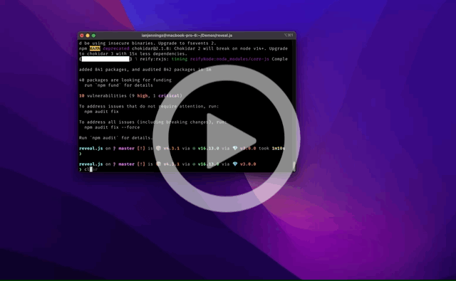Image resolution: width=456 pixels, height=281 pixels.
Task: Click the yellow WARN badge in npm output
Action: tap(95, 48)
